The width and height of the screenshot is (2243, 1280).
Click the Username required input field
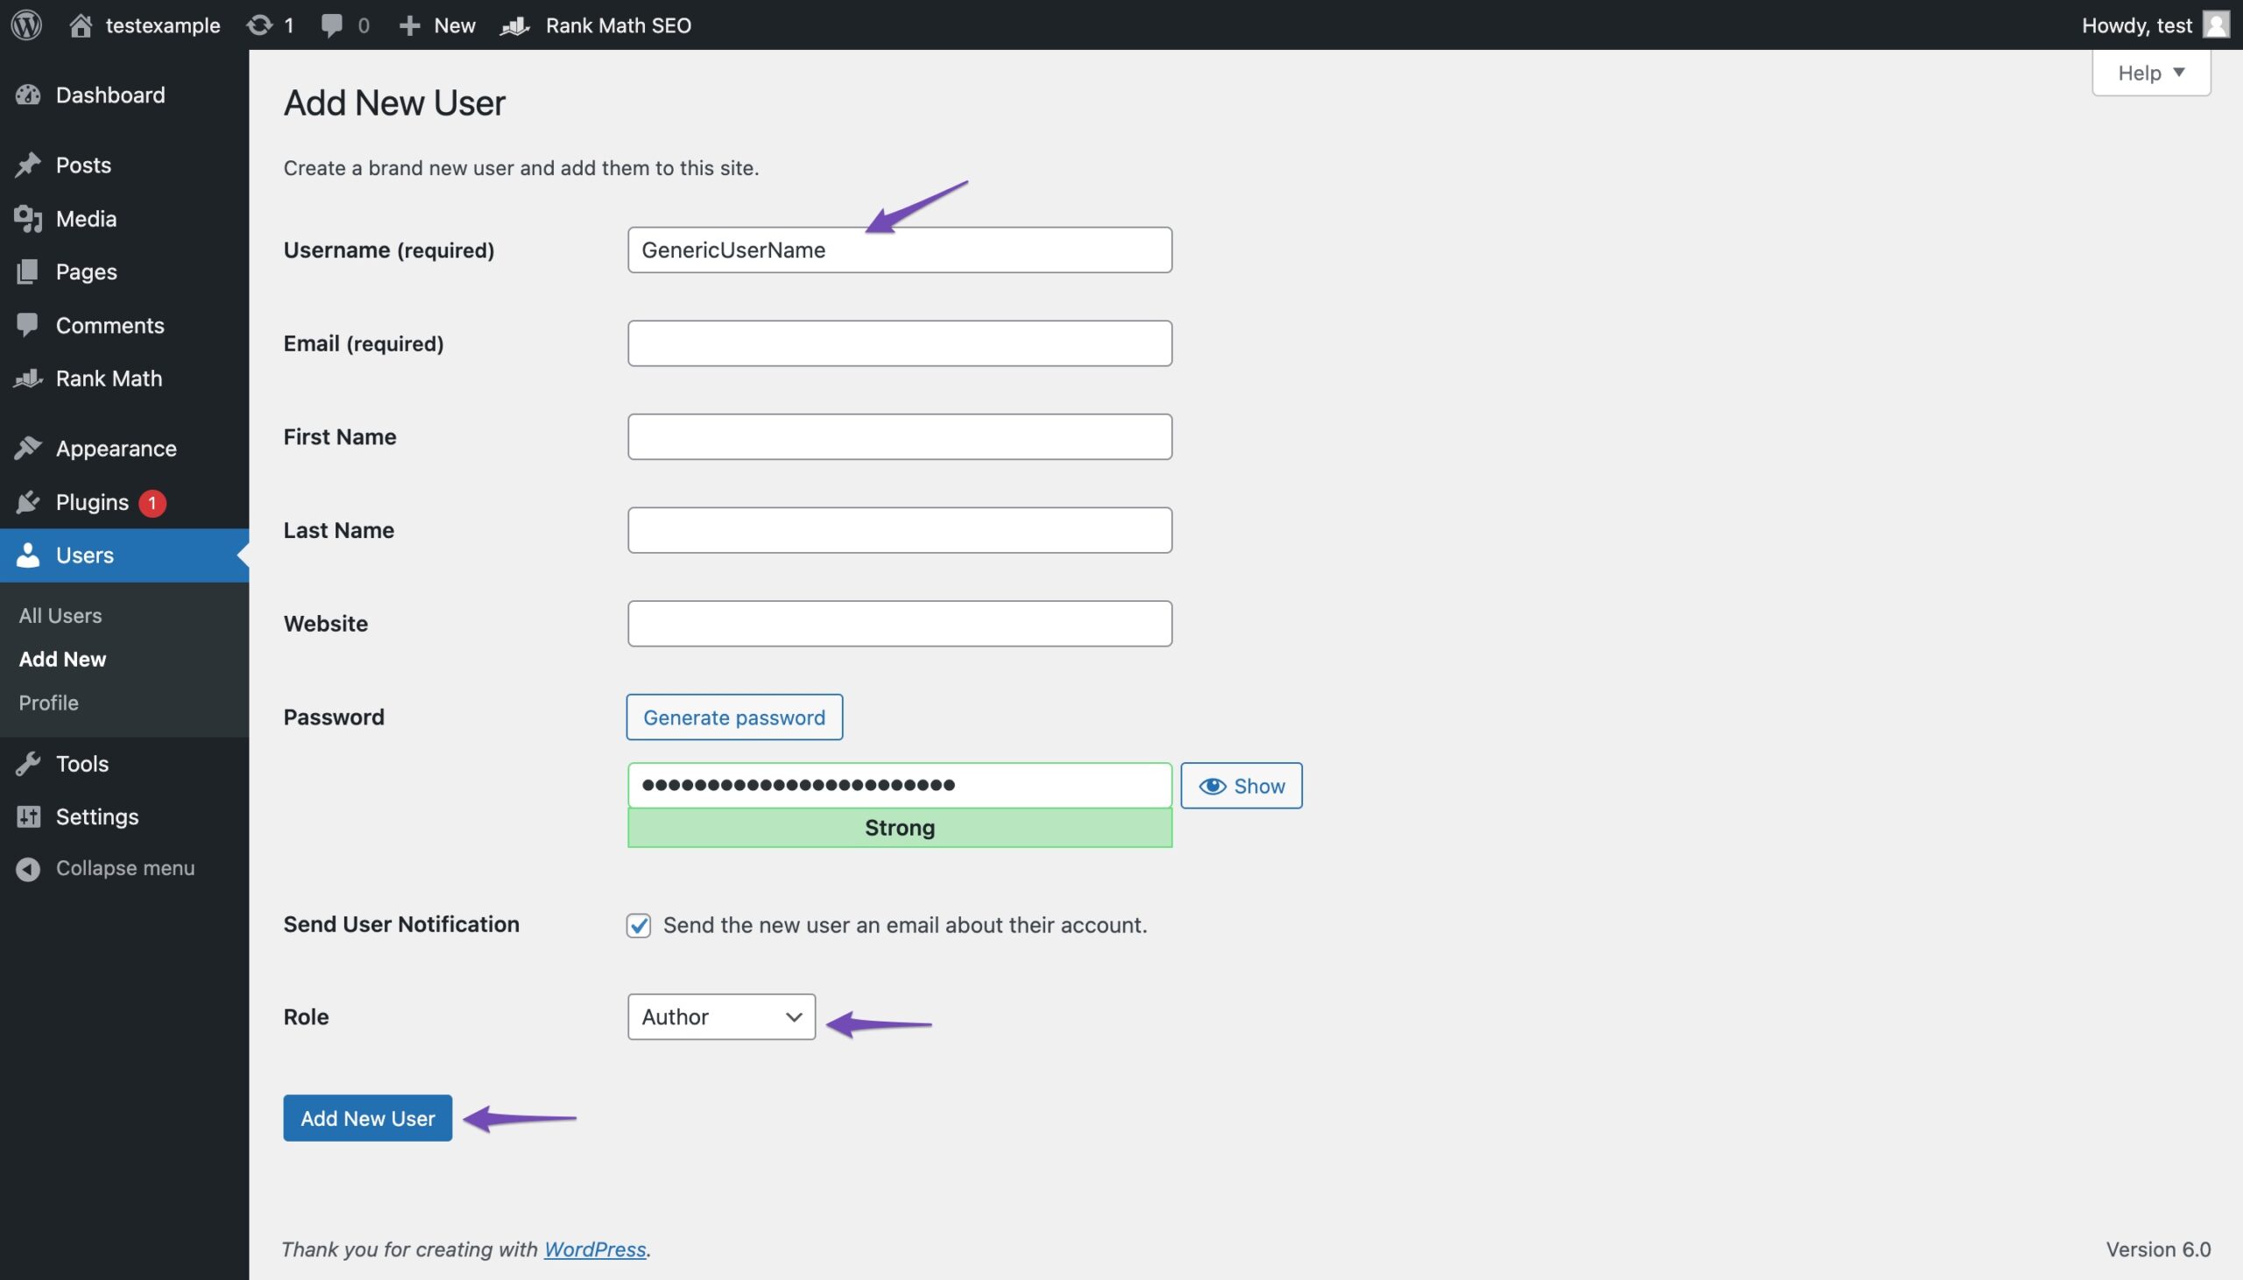[x=900, y=248]
